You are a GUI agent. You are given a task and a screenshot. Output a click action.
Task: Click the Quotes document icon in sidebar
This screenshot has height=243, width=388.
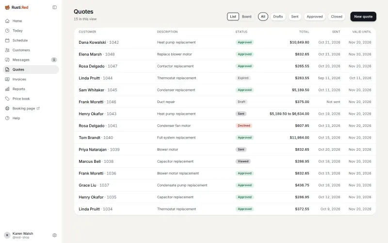click(7, 69)
